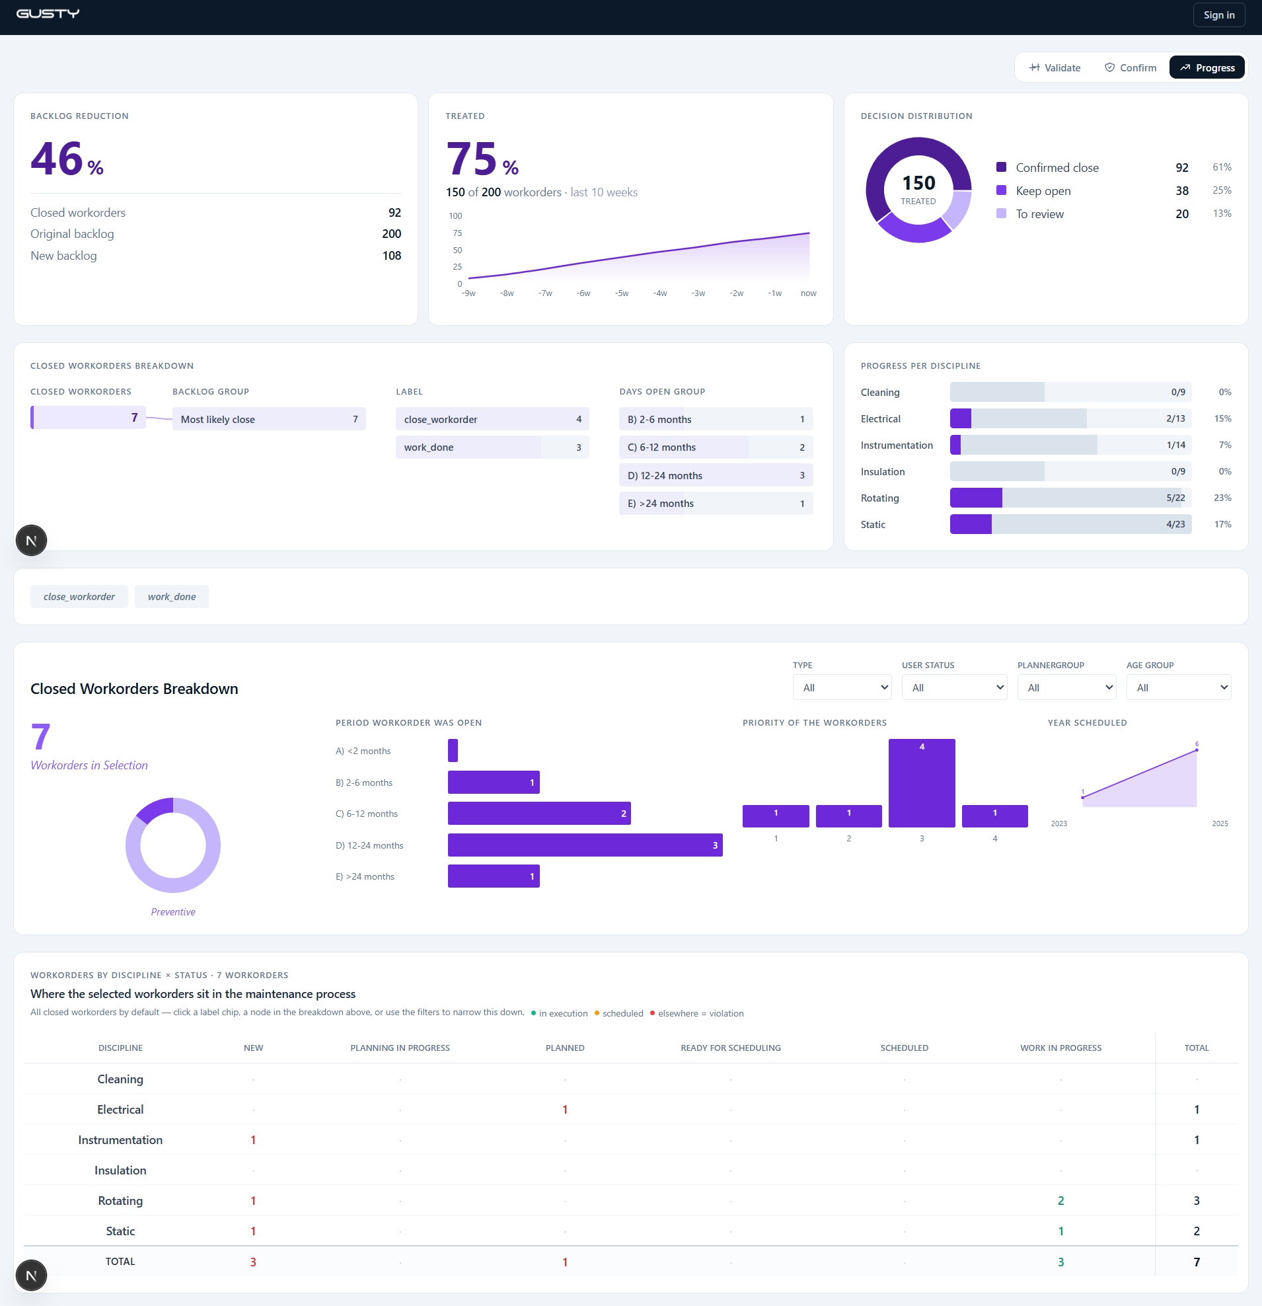The image size is (1262, 1306).
Task: Click the Static discipline progress bar
Action: [x=1071, y=524]
